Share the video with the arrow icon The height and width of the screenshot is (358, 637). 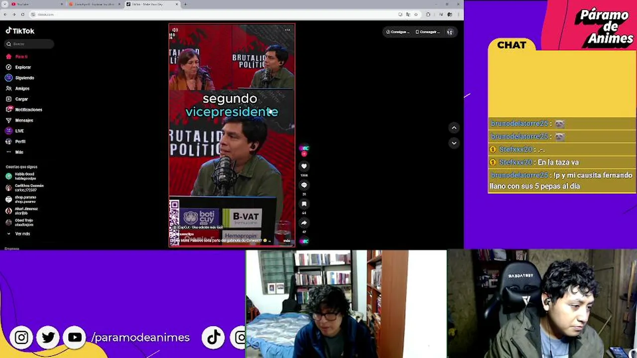point(304,223)
